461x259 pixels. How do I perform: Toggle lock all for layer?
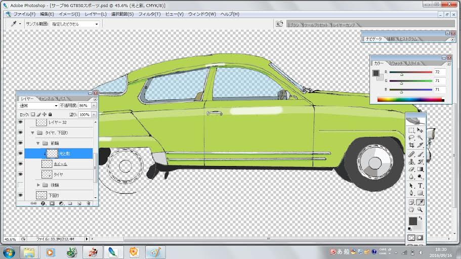click(50, 114)
